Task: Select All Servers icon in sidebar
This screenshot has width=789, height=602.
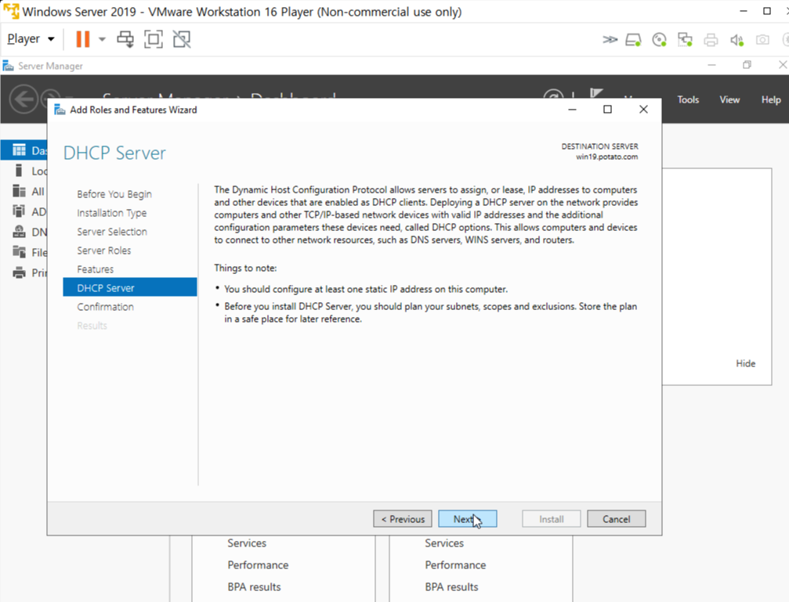Action: 19,191
